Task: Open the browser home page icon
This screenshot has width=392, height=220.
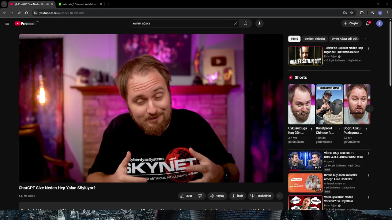Action: [x=26, y=13]
